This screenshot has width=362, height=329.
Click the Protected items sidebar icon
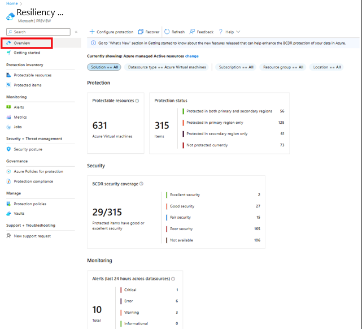pyautogui.click(x=8, y=85)
